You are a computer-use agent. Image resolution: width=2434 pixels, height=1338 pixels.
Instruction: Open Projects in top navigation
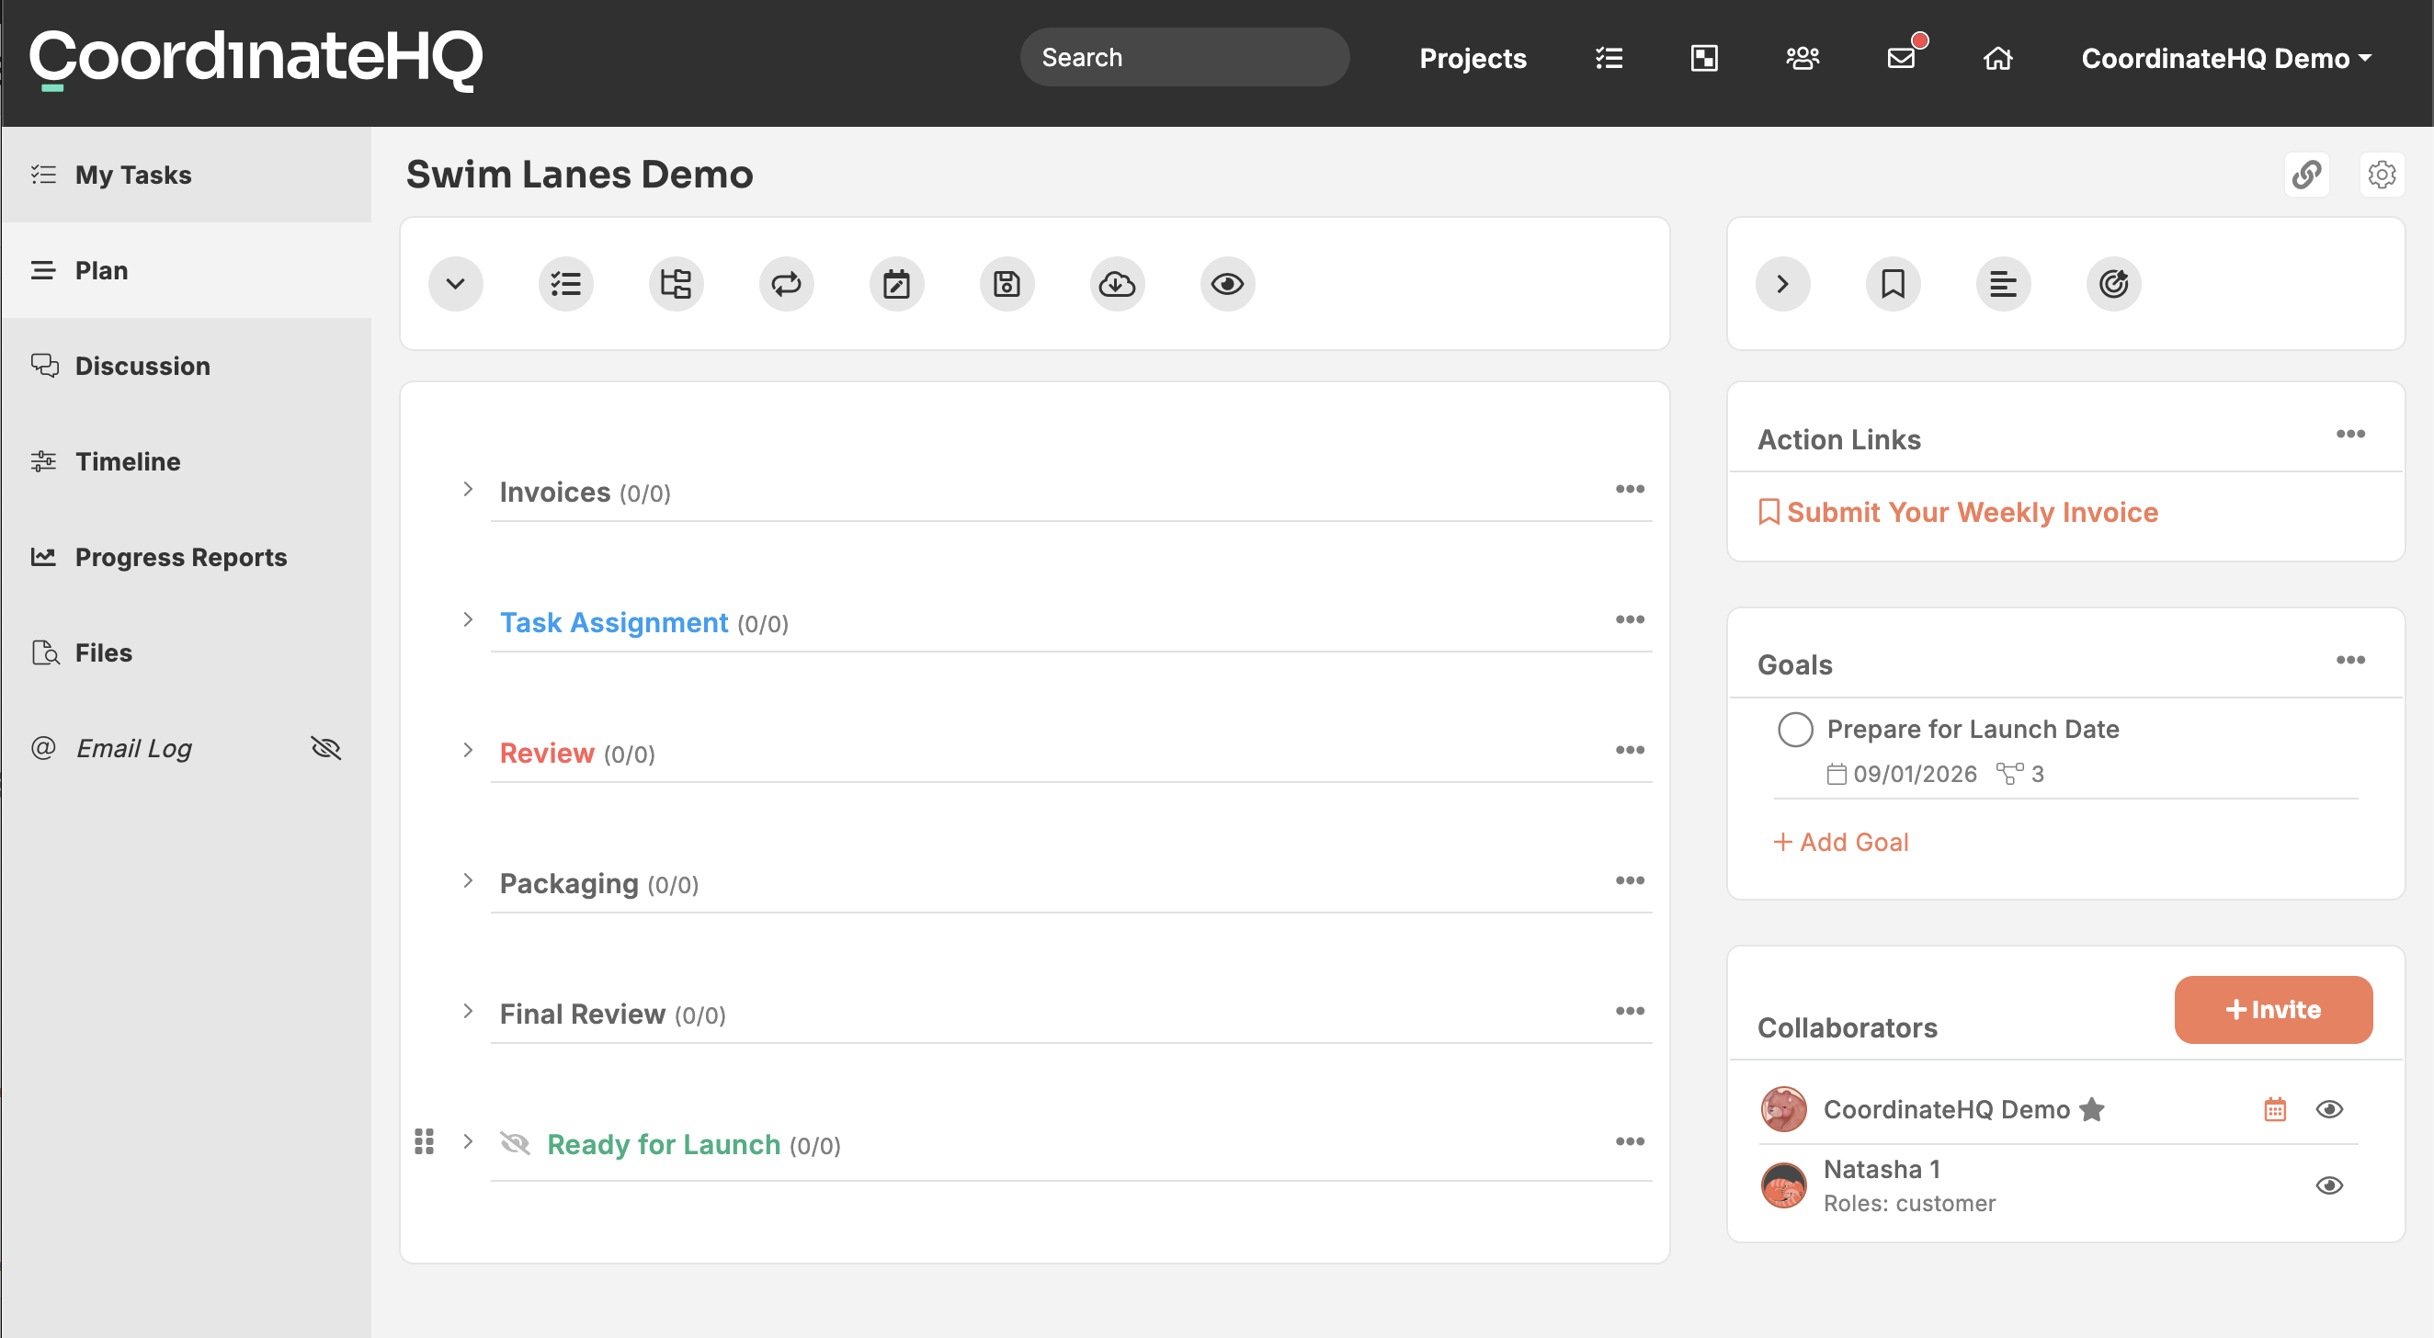point(1473,59)
